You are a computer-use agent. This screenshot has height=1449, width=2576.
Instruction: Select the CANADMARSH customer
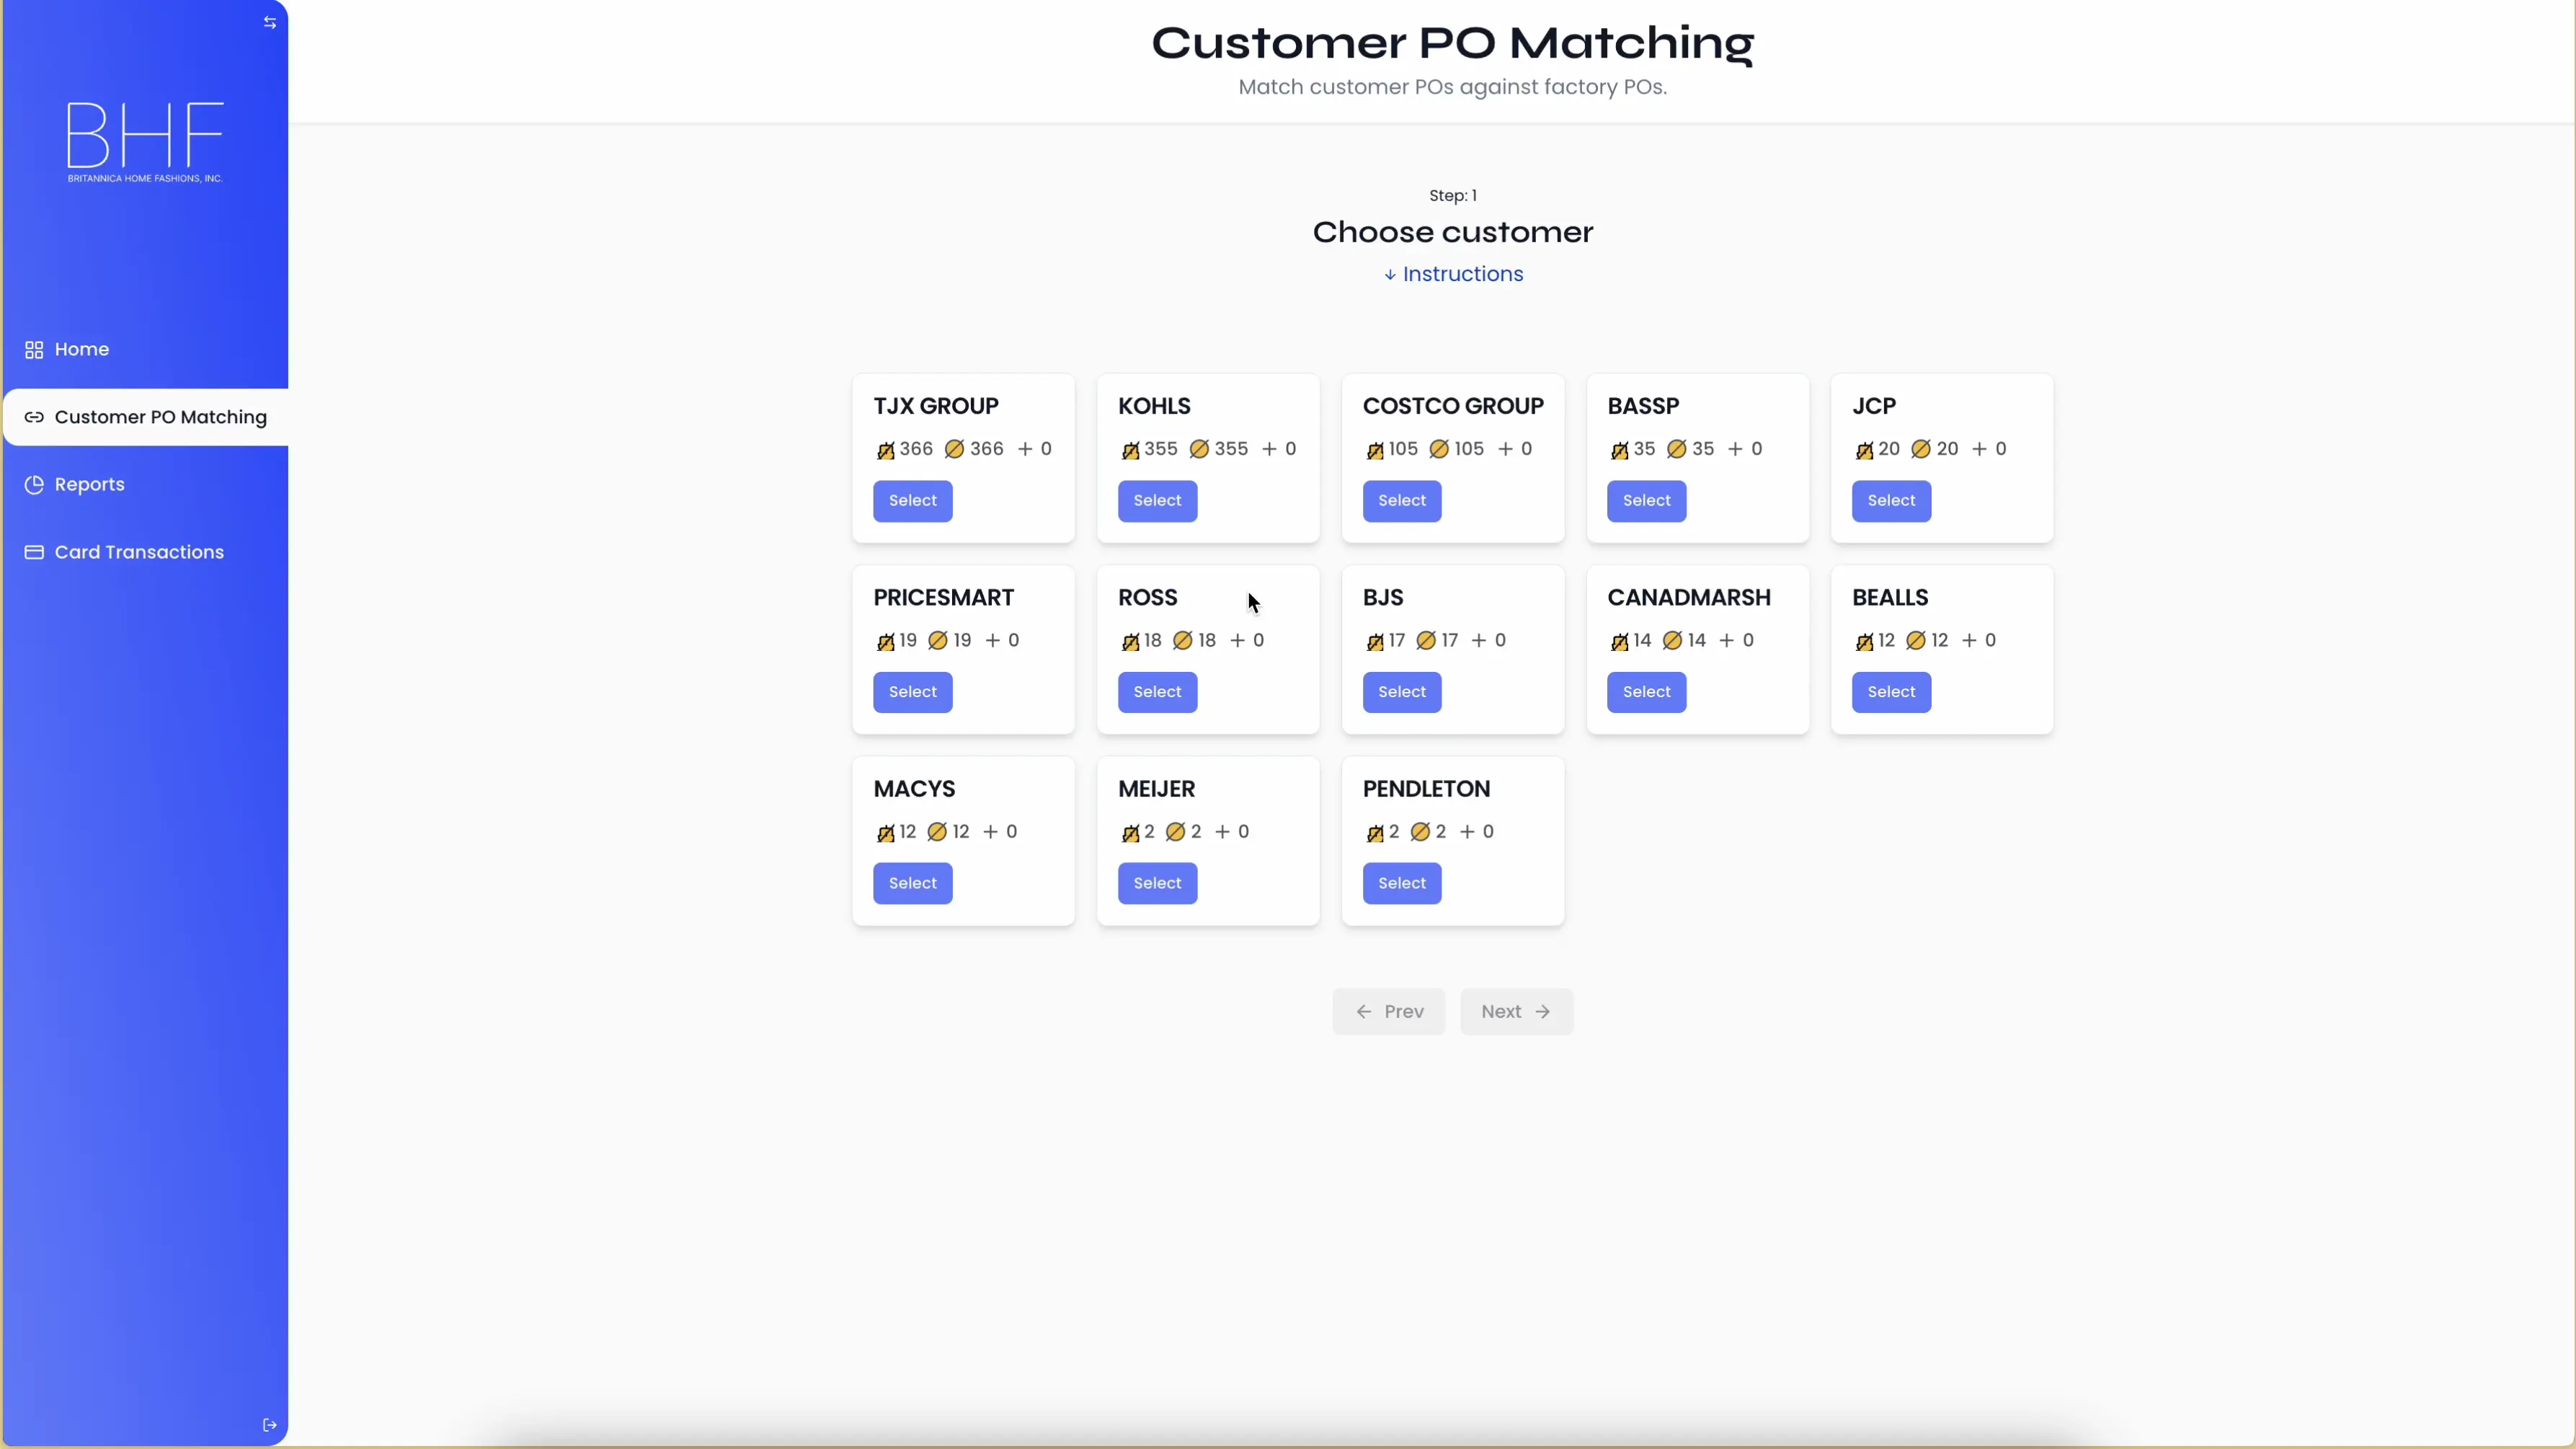1647,692
